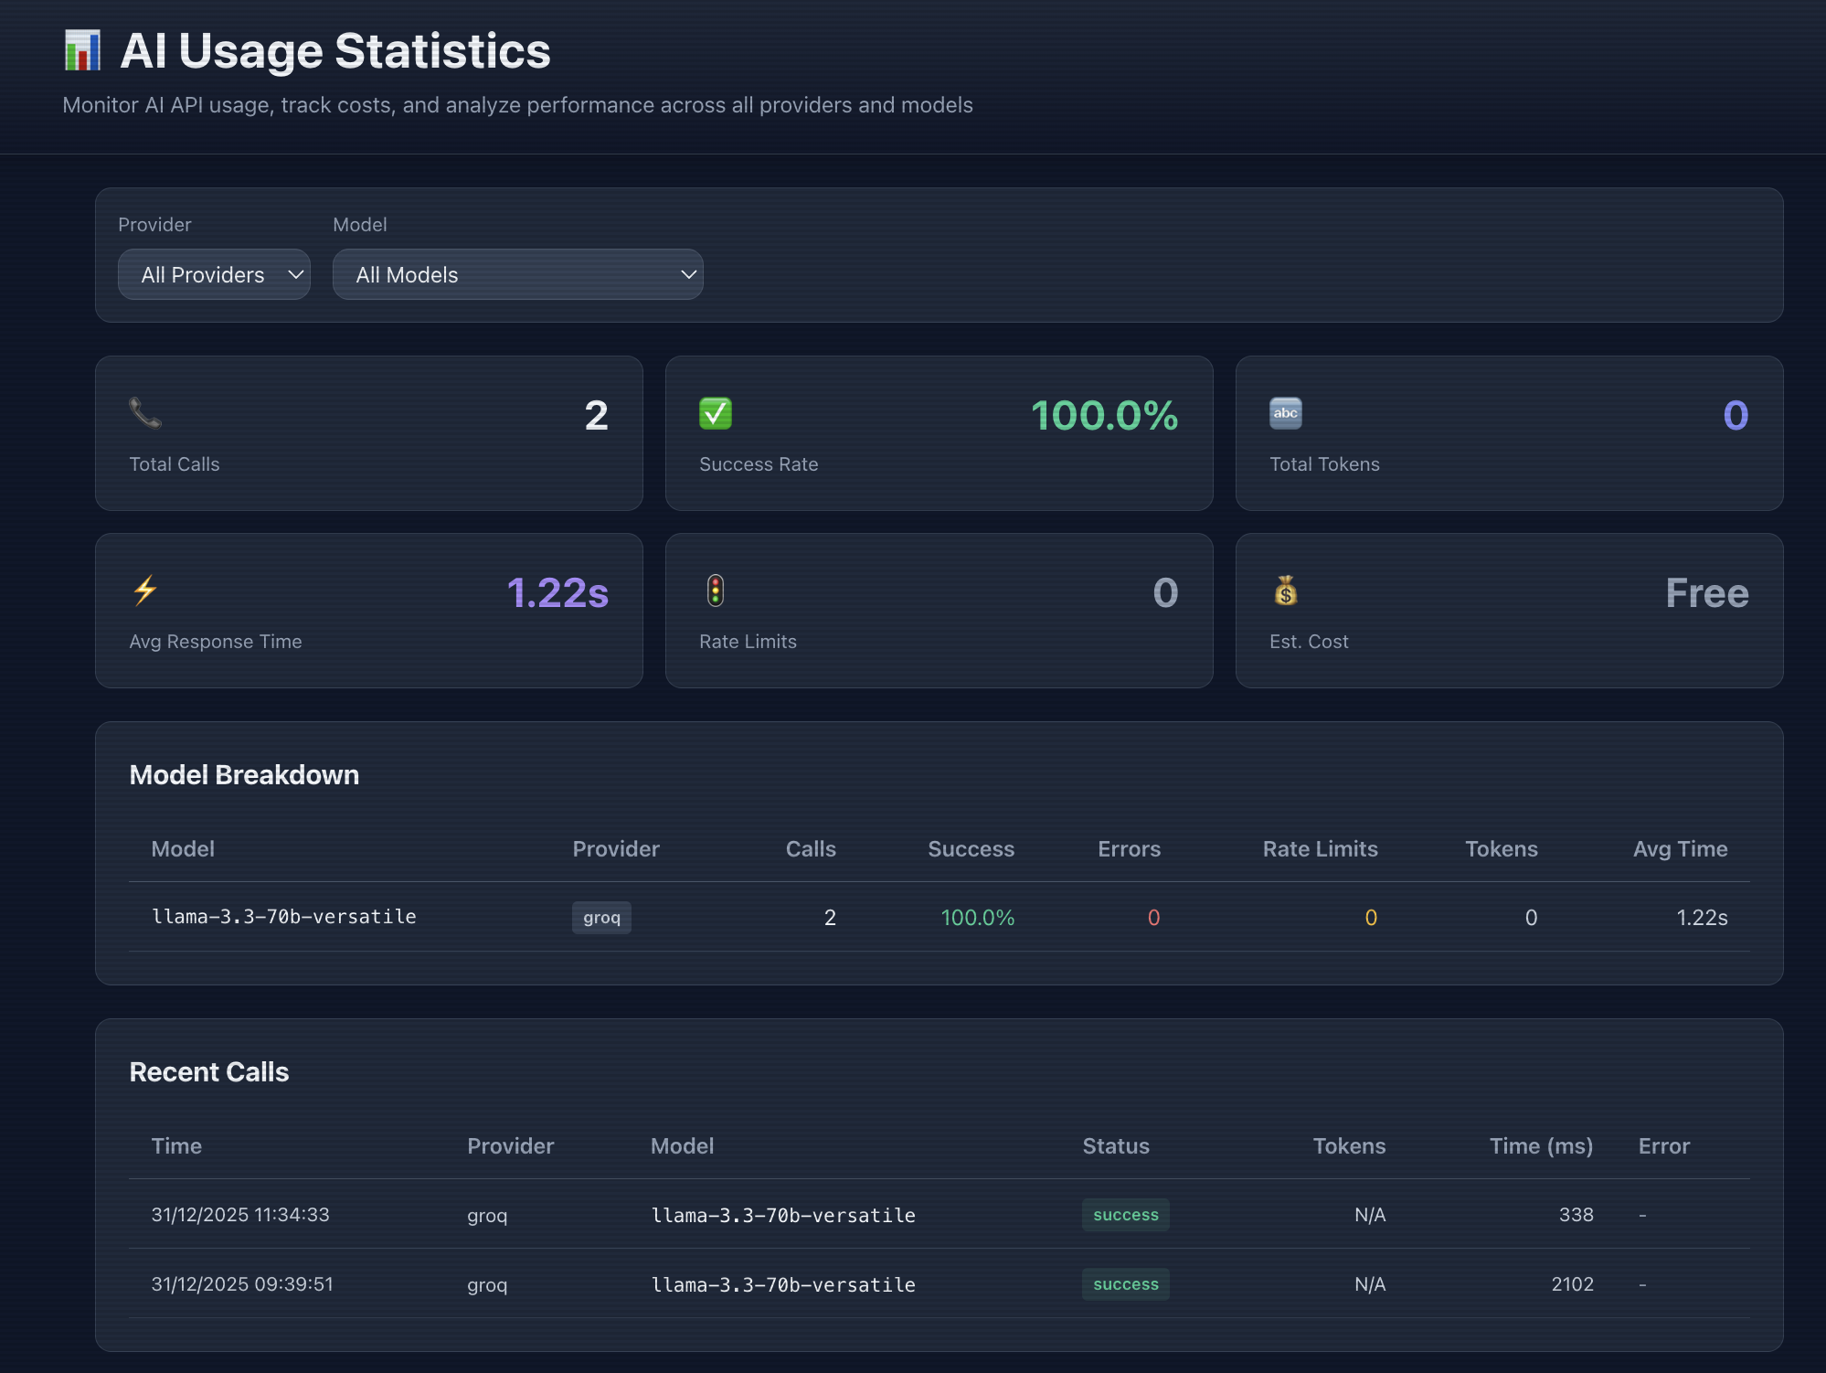Viewport: 1826px width, 1373px height.
Task: Click success badge for 11:34:33 call
Action: coord(1125,1215)
